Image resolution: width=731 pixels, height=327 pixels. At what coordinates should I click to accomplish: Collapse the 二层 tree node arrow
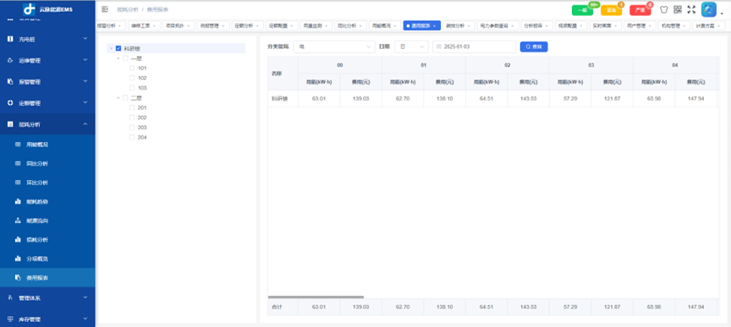click(x=118, y=98)
